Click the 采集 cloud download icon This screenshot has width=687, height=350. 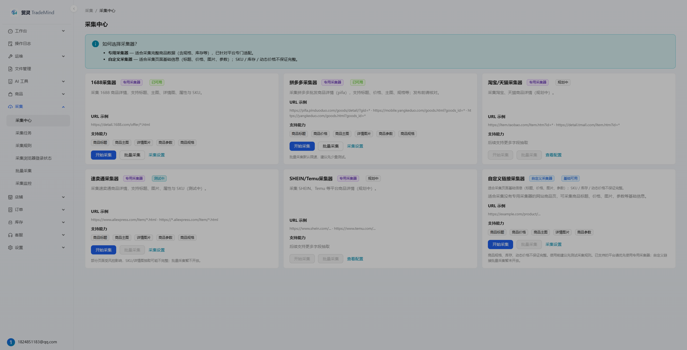(x=10, y=107)
